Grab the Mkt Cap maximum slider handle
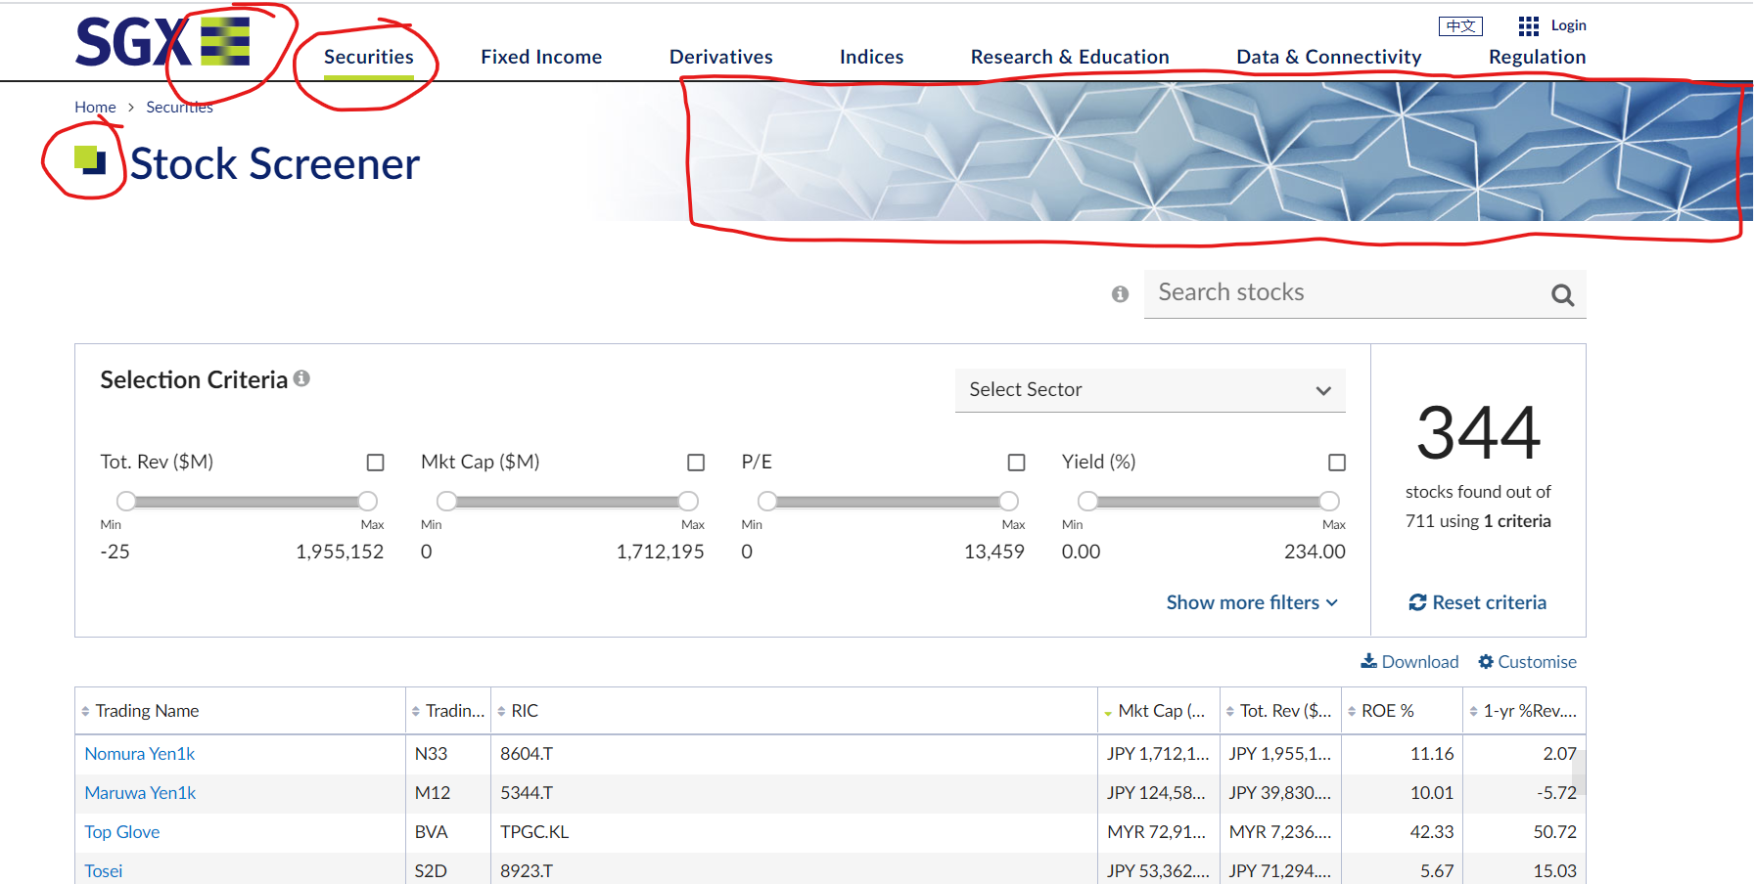Screen dimensions: 1754x884 click(x=688, y=502)
